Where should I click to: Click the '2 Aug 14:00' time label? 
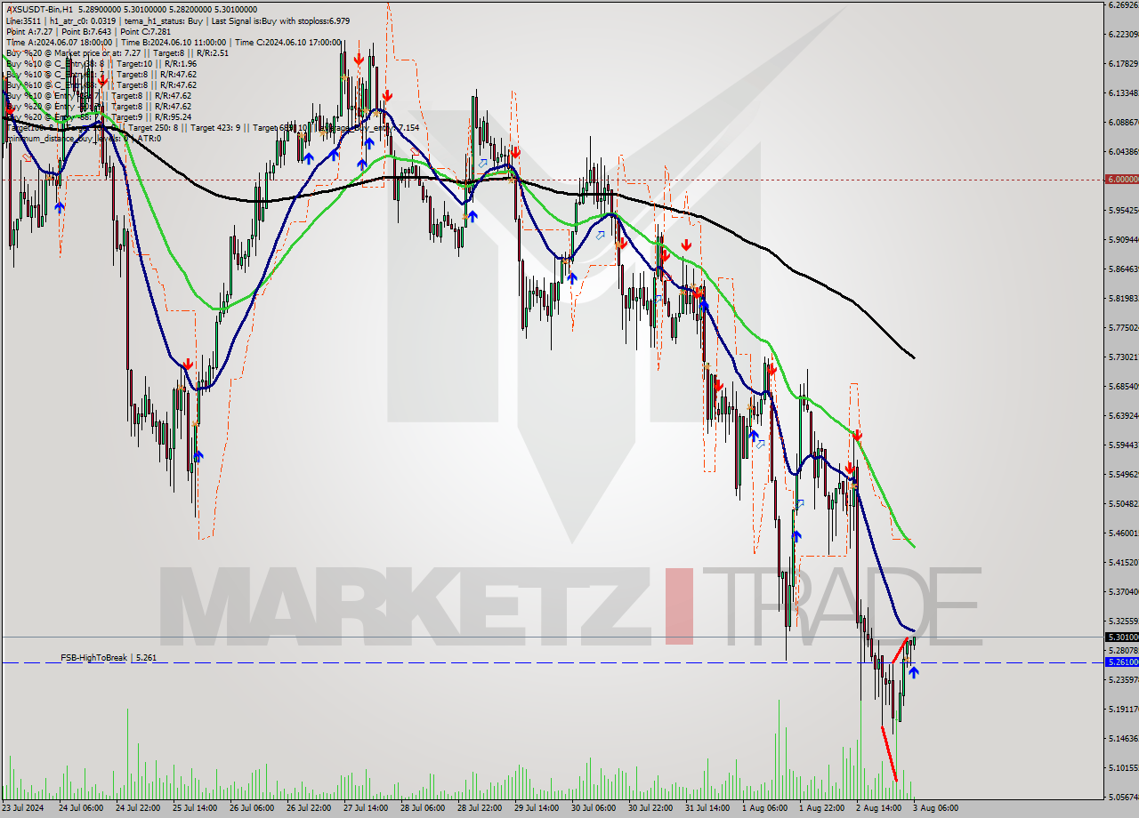[x=878, y=808]
